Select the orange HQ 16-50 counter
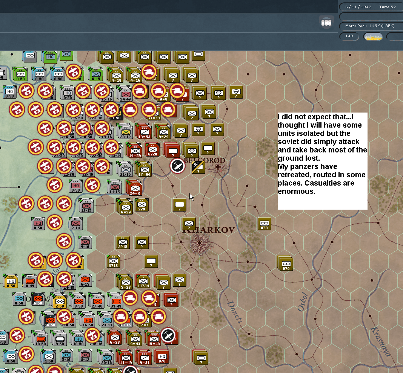The width and height of the screenshot is (403, 373). pyautogui.click(x=88, y=320)
